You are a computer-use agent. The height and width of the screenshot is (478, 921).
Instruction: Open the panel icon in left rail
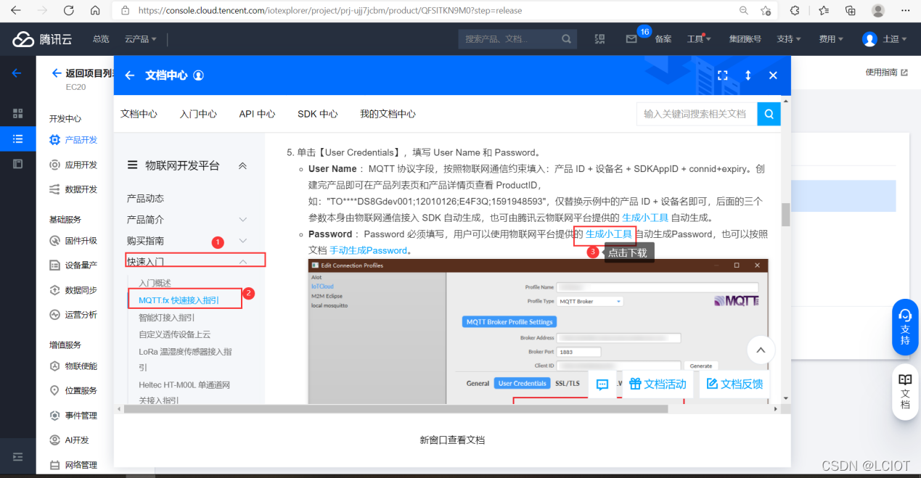tap(18, 164)
